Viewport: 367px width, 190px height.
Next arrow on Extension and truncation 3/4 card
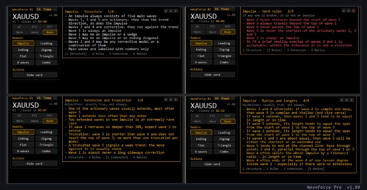click(171, 100)
